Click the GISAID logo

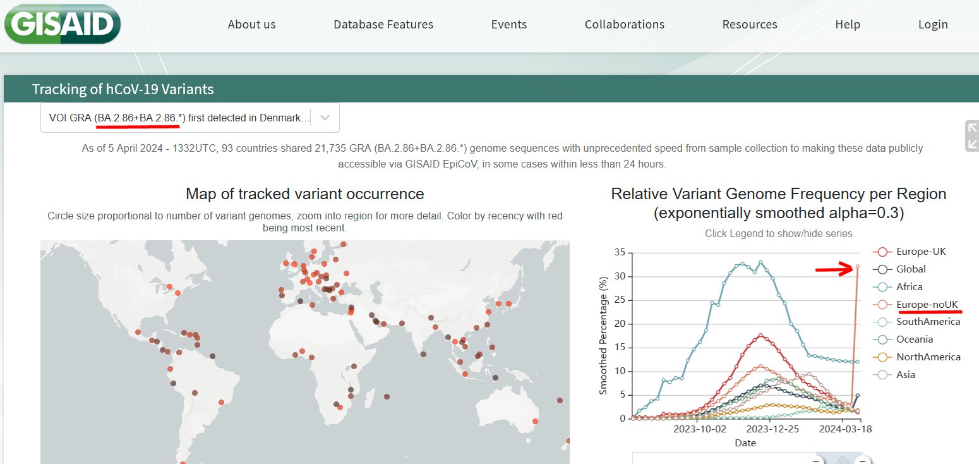tap(62, 24)
